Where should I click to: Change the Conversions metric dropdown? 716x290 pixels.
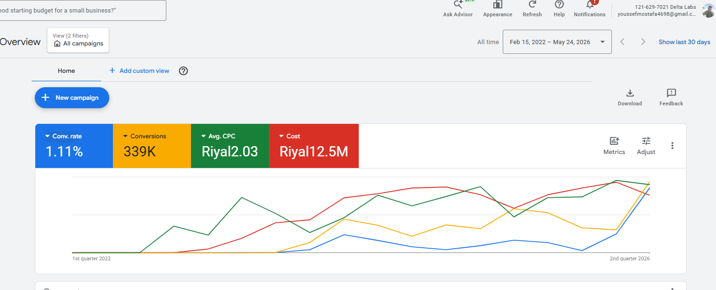point(145,136)
